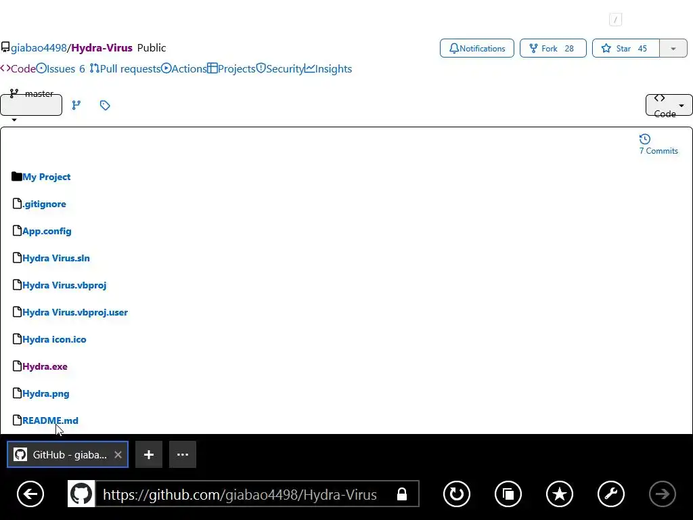The height and width of the screenshot is (520, 693).
Task: Reload the page with refresh button
Action: [457, 494]
